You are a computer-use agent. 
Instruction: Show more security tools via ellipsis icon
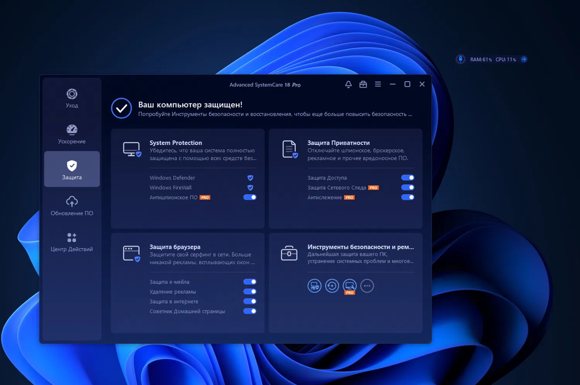(367, 286)
